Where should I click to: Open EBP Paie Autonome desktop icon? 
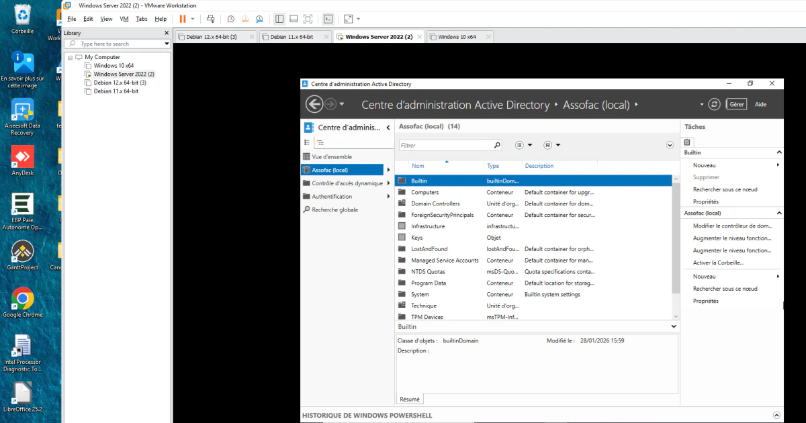(x=22, y=212)
